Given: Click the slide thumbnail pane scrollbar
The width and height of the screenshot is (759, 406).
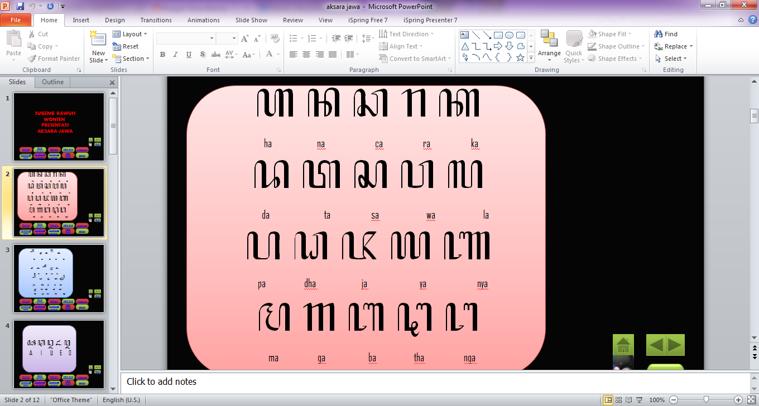Looking at the screenshot, I should 113,125.
